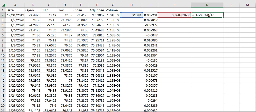
Task: Click column K header
Action: (x=207, y=5)
